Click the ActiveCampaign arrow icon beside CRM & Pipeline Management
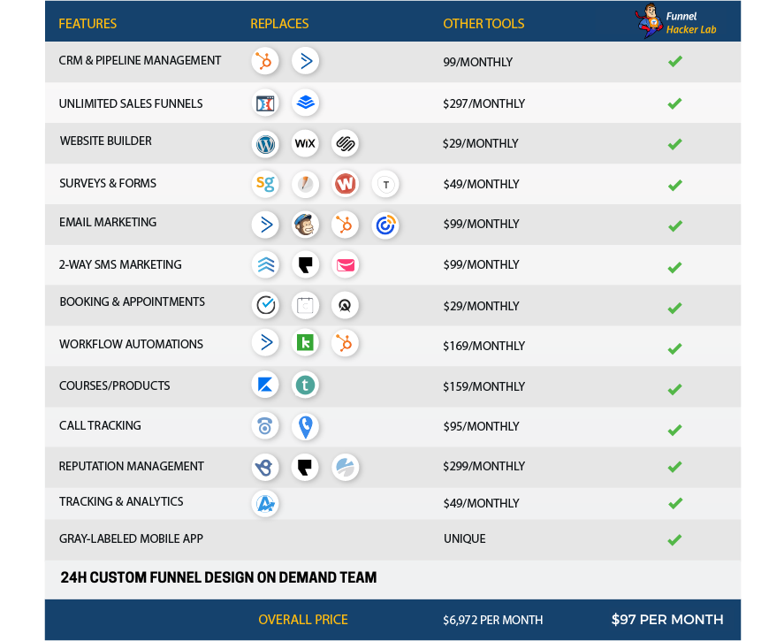The height and width of the screenshot is (641, 769). [x=306, y=61]
